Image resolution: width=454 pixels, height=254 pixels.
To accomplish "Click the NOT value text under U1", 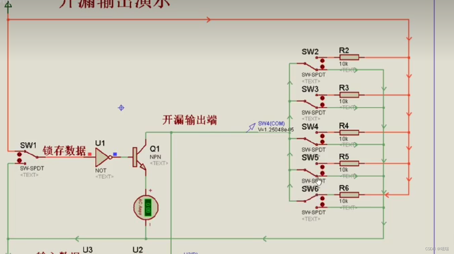I will click(x=101, y=171).
